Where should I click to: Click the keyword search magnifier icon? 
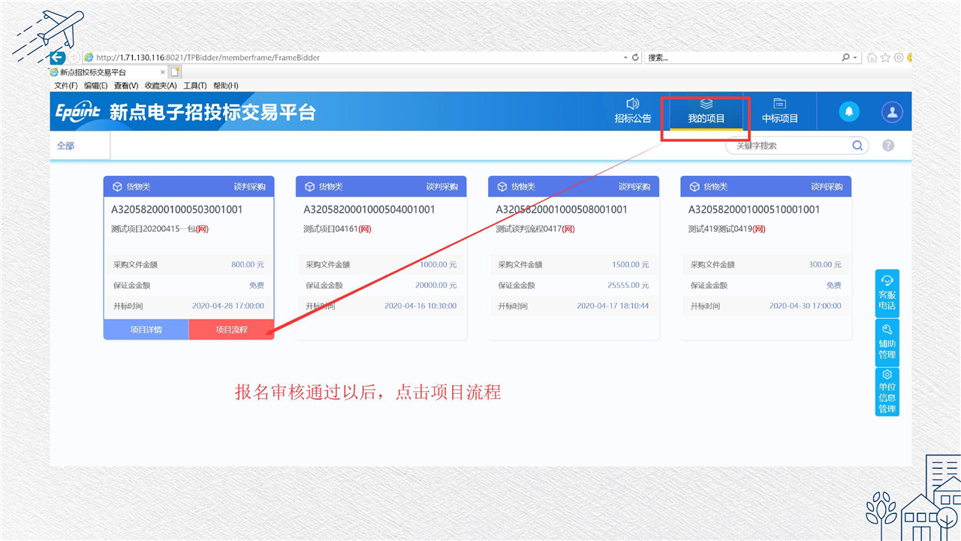point(857,146)
